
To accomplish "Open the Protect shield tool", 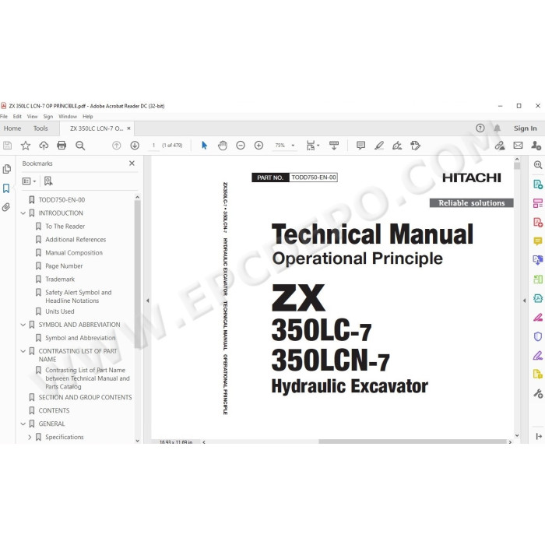I will [x=538, y=336].
